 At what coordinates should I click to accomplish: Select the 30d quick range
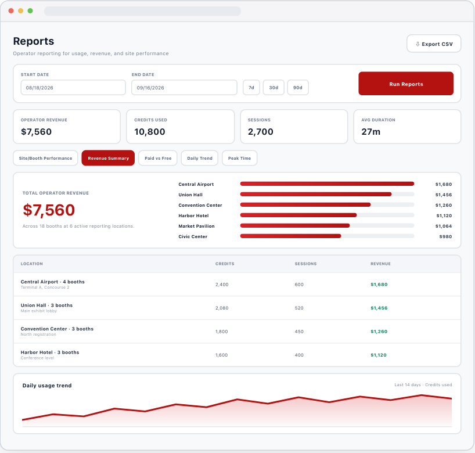click(x=274, y=88)
